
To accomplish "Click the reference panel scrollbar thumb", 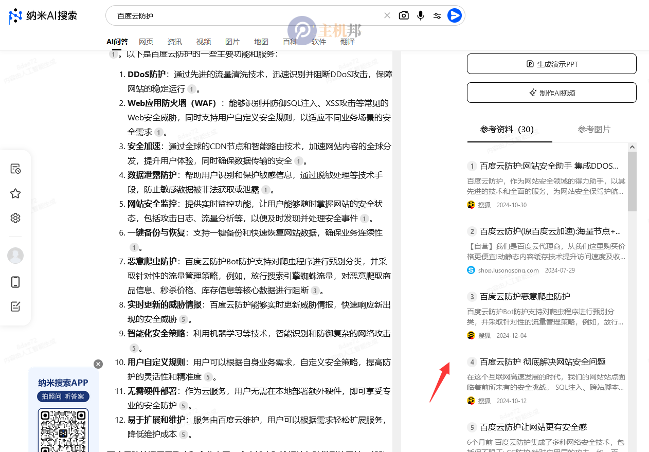I will click(632, 181).
